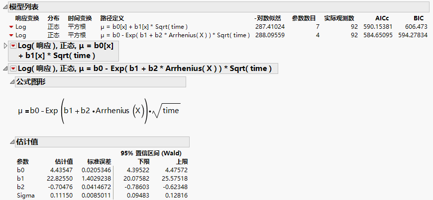
Task: Collapse the Arrhenius model report section
Action: pyautogui.click(x=5, y=68)
